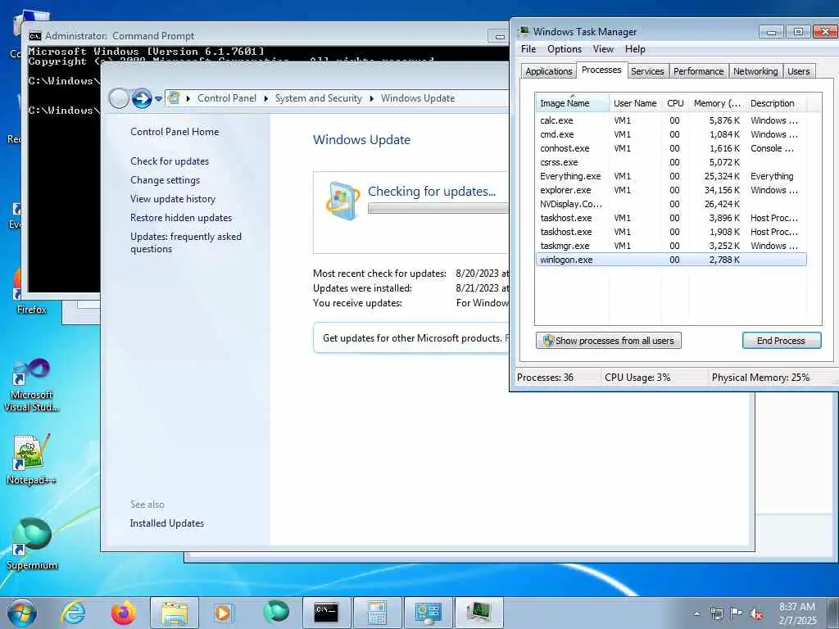Sort processes by Description column
Image resolution: width=839 pixels, height=629 pixels.
776,103
